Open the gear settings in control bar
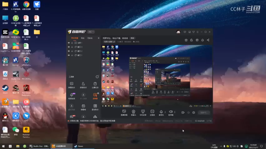The image size is (266, 149). pos(194,113)
